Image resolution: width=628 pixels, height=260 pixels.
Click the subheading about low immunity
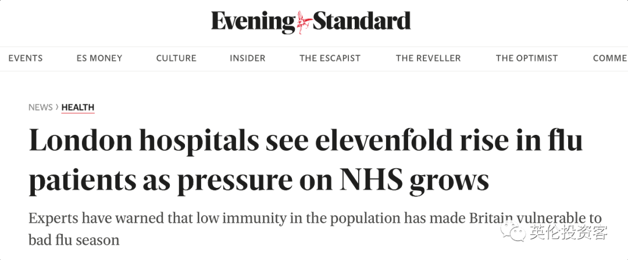tap(315, 229)
